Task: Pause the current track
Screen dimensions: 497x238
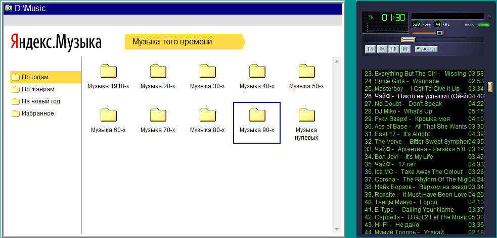Action: [393, 49]
